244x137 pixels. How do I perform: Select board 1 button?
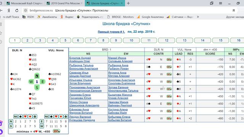coord(15,40)
